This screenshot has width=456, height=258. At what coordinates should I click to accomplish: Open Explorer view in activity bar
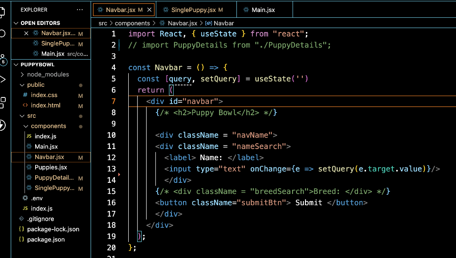coord(2,12)
